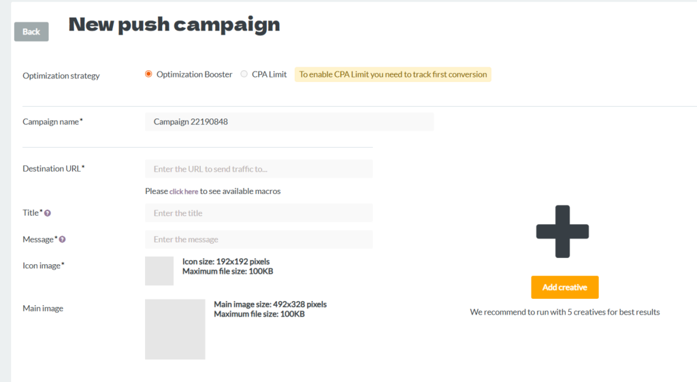
Task: Click the help icon next to Message
Action: tap(62, 240)
